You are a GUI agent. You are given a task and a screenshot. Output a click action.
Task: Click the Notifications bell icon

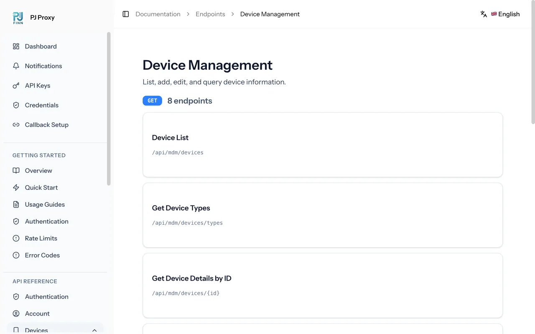click(x=16, y=66)
